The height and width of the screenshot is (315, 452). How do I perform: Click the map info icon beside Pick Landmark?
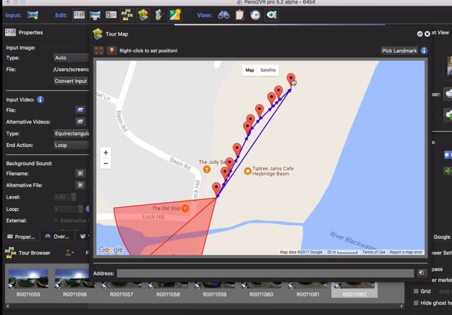424,51
